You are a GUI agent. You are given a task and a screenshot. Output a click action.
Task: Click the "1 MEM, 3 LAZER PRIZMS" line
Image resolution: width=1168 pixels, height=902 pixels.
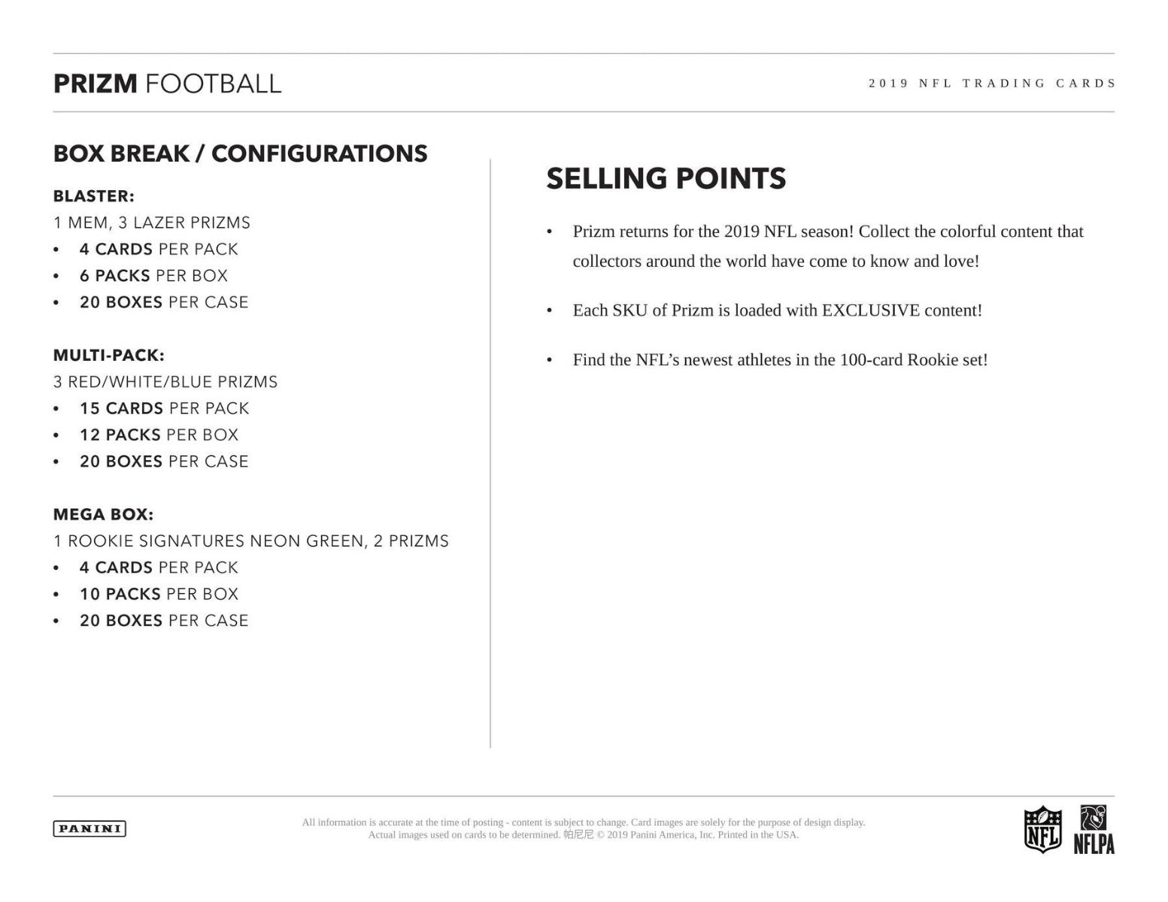click(151, 222)
